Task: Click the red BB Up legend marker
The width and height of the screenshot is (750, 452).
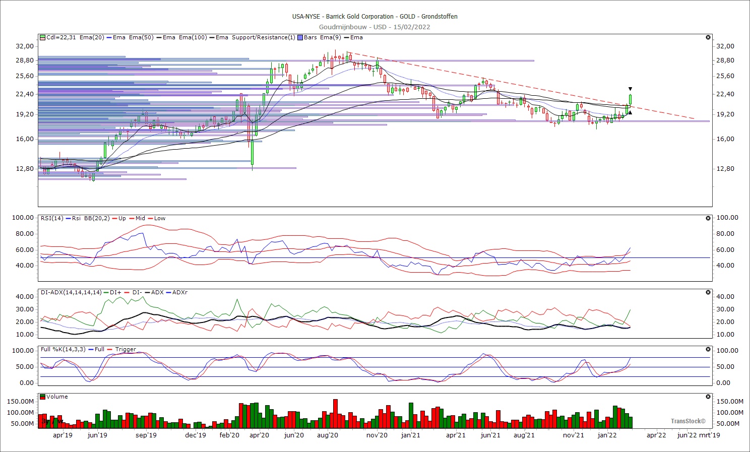Action: click(114, 218)
